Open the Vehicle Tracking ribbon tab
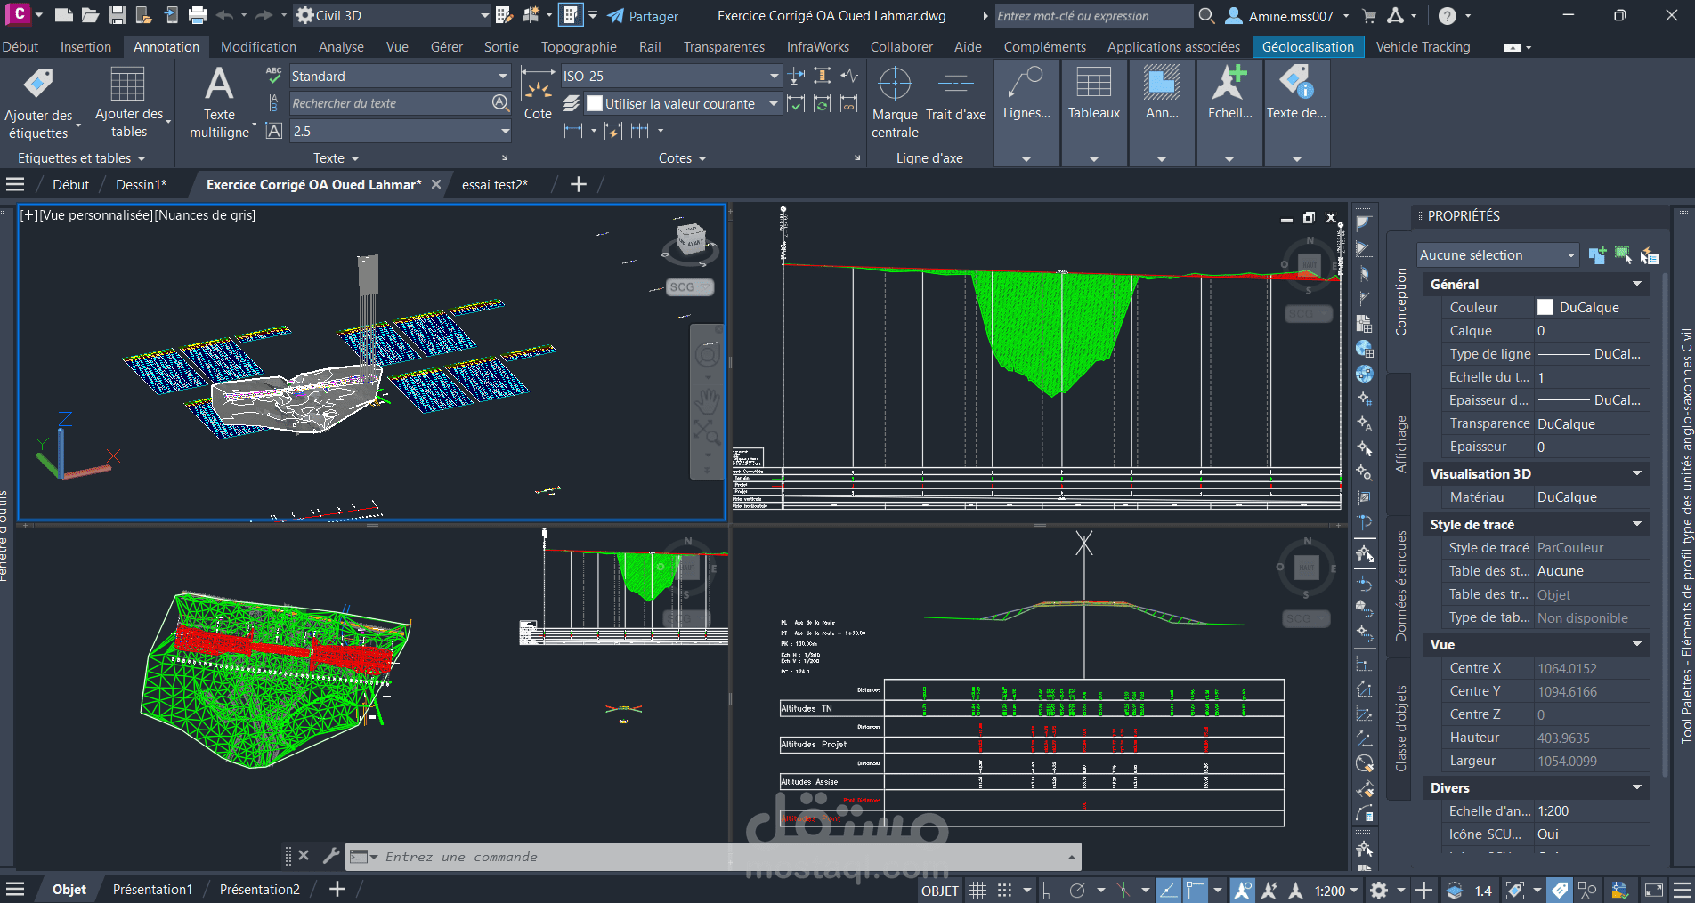This screenshot has height=903, width=1695. pyautogui.click(x=1423, y=47)
